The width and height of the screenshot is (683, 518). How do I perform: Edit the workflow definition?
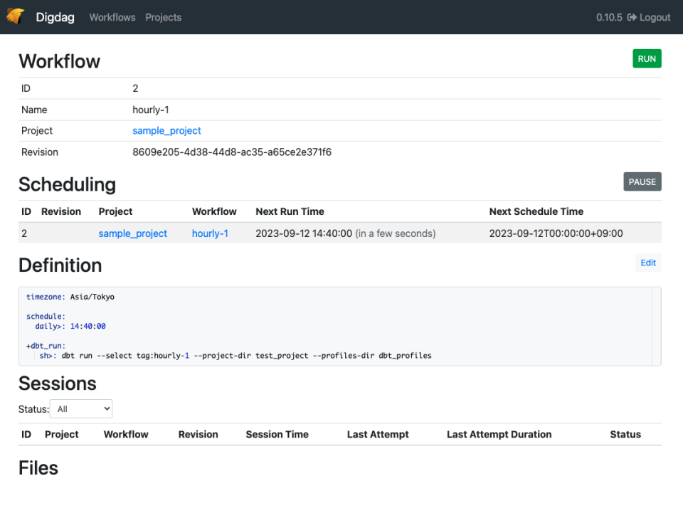pyautogui.click(x=647, y=263)
